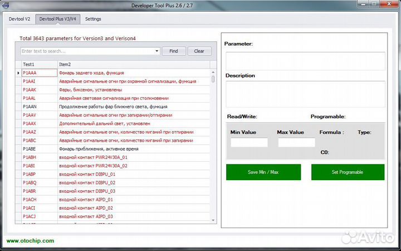Focus the Min Value input box
401x251 pixels.
click(249, 143)
